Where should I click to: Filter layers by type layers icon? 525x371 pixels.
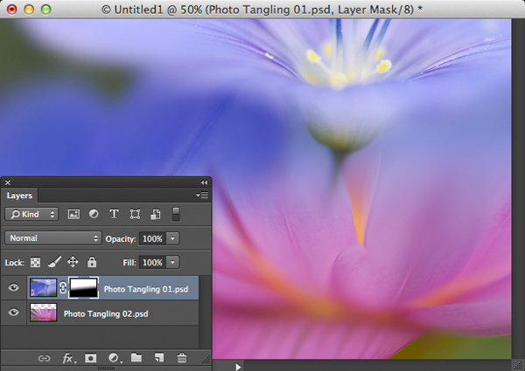[114, 214]
